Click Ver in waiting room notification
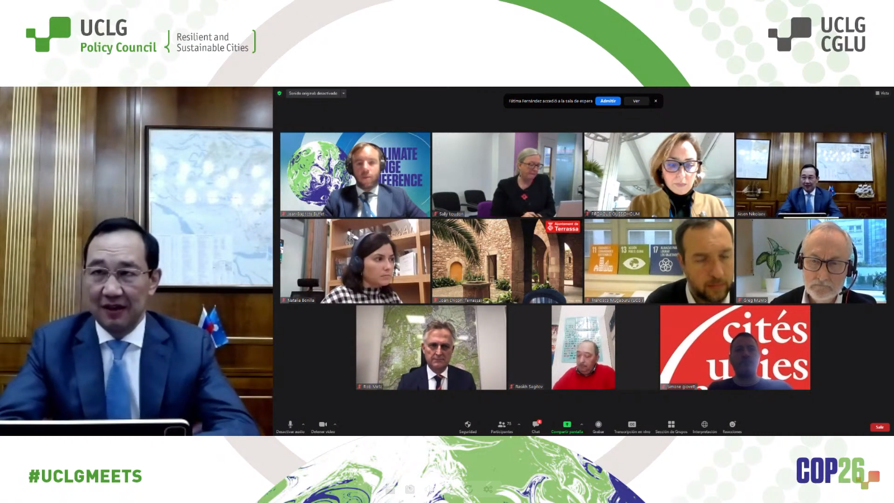This screenshot has height=503, width=894. pyautogui.click(x=636, y=101)
